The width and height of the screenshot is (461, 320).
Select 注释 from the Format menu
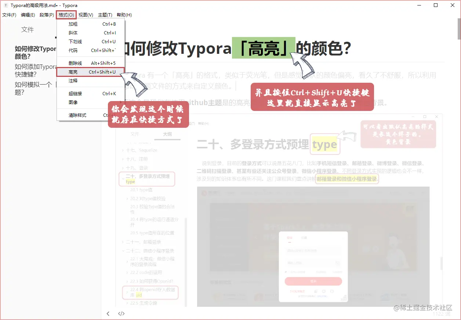click(x=73, y=81)
